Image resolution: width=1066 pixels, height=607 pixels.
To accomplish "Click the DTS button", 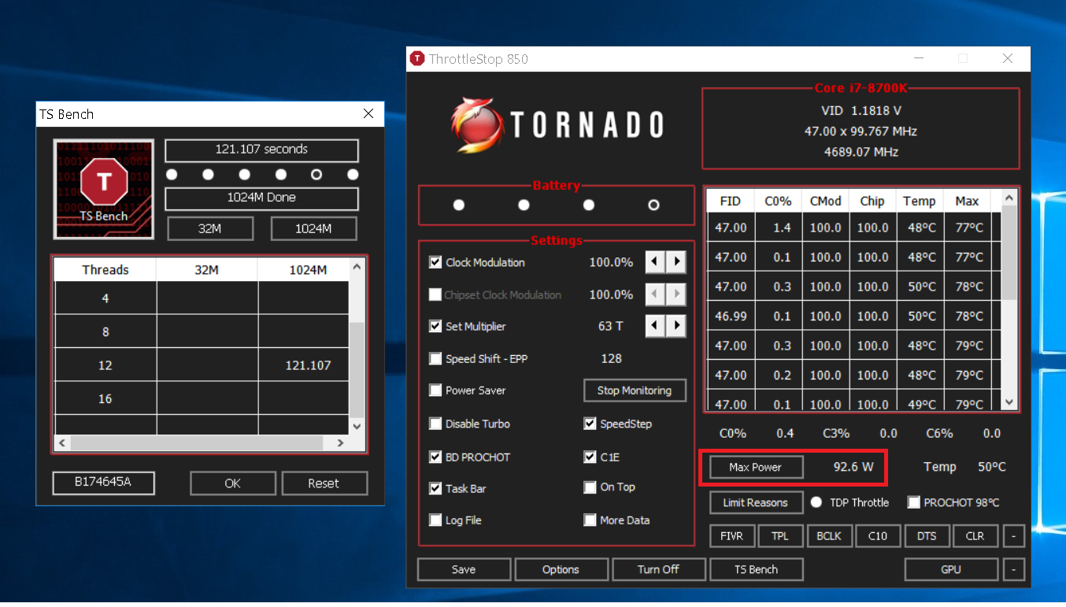I will tap(927, 536).
